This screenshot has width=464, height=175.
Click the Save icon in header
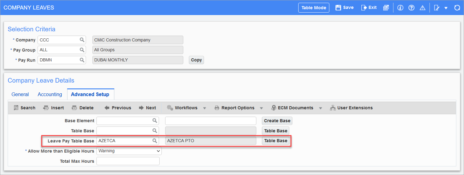[x=338, y=8]
